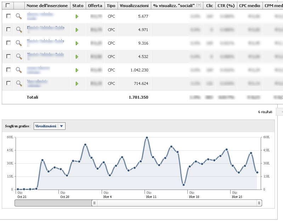
Task: Click magnifier icon in the 1.042.230 views row
Action: coord(19,70)
